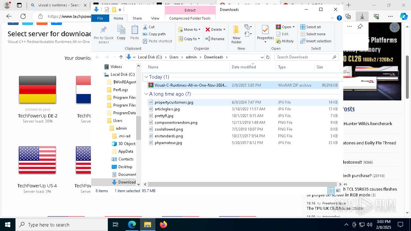Open the File menu tab
The width and height of the screenshot is (411, 231).
[100, 18]
